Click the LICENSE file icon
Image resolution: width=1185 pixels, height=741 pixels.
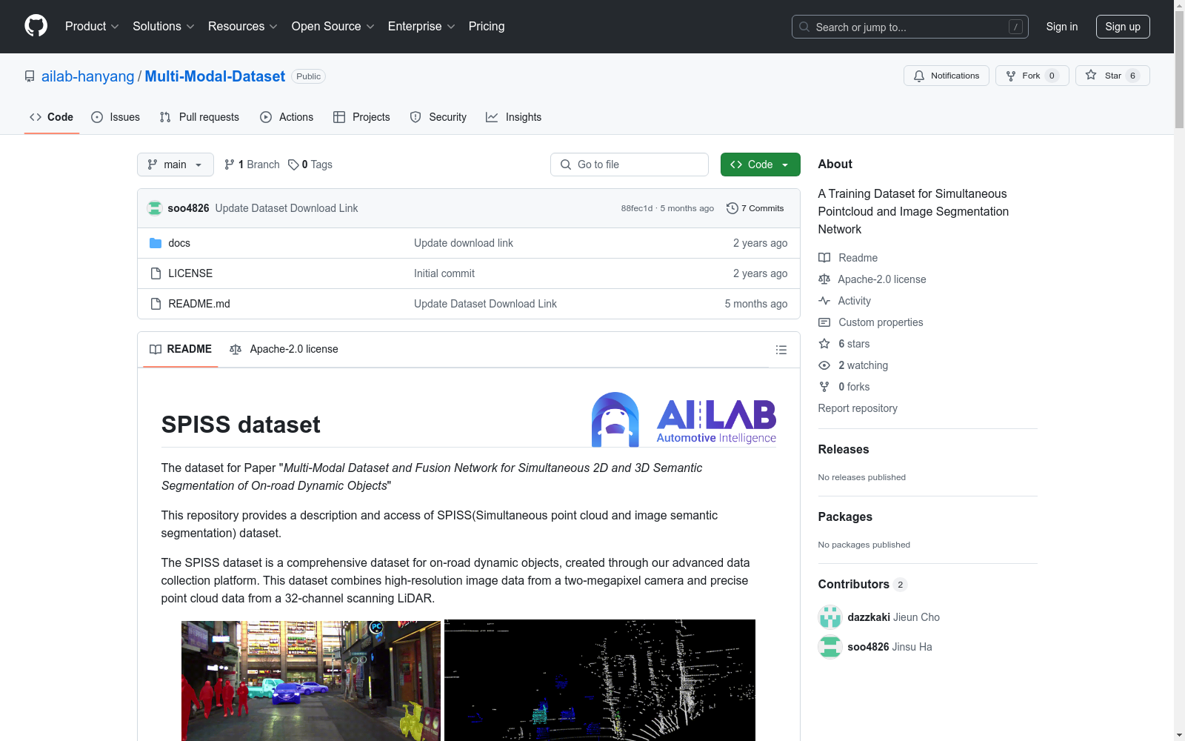[156, 273]
